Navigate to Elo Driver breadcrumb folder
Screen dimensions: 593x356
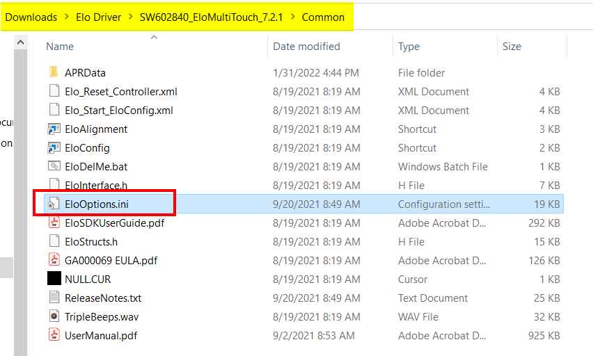point(98,17)
